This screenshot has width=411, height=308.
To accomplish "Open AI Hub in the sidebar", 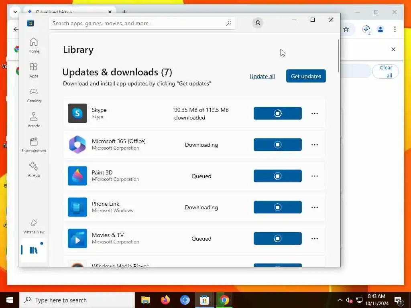I will [x=34, y=170].
